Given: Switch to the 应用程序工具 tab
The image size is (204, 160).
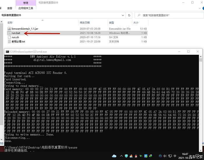Looking at the screenshot, I should [26, 8].
